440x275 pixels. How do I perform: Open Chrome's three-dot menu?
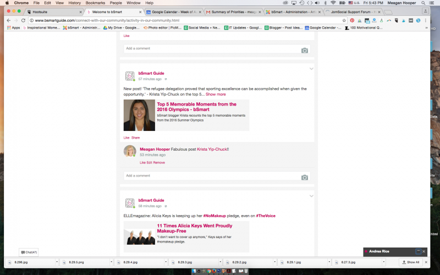point(425,20)
